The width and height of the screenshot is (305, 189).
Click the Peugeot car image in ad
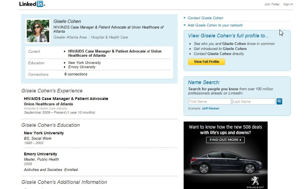[x=226, y=162]
